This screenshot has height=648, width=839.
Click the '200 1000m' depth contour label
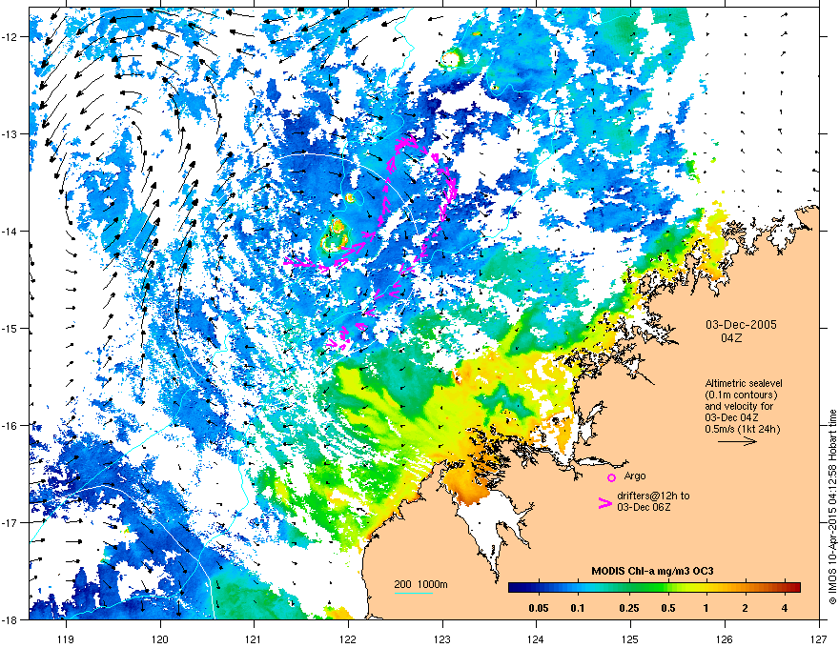pos(420,584)
